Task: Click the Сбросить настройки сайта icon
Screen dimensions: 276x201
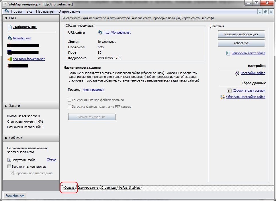Action: pos(222,97)
